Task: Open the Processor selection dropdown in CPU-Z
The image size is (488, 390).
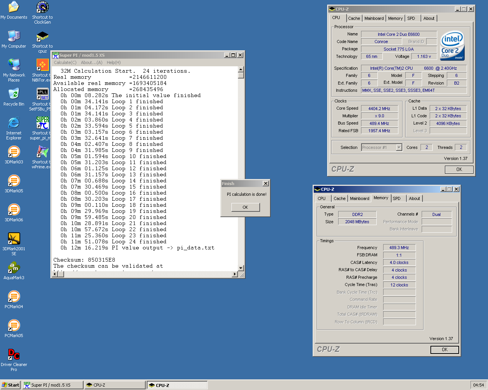Action: (x=399, y=147)
